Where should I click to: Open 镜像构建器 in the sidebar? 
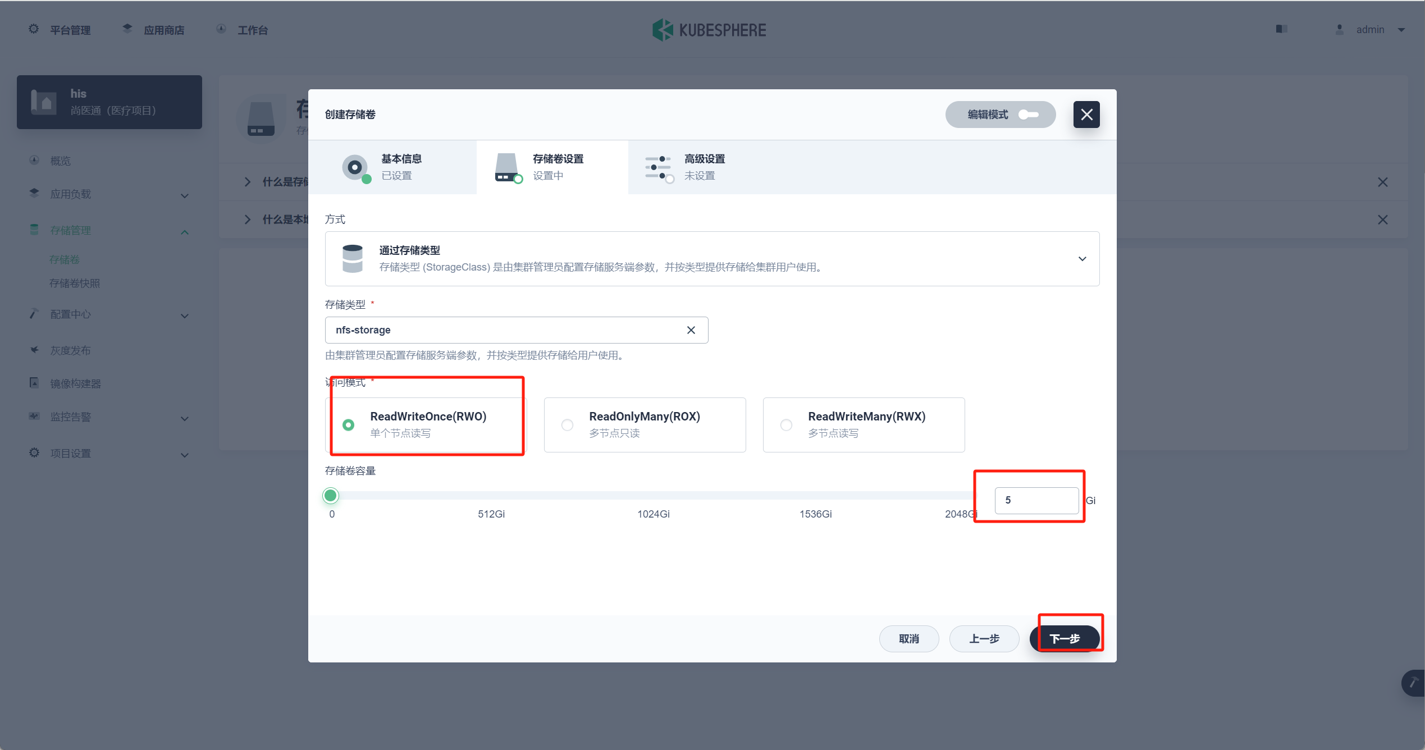tap(76, 383)
